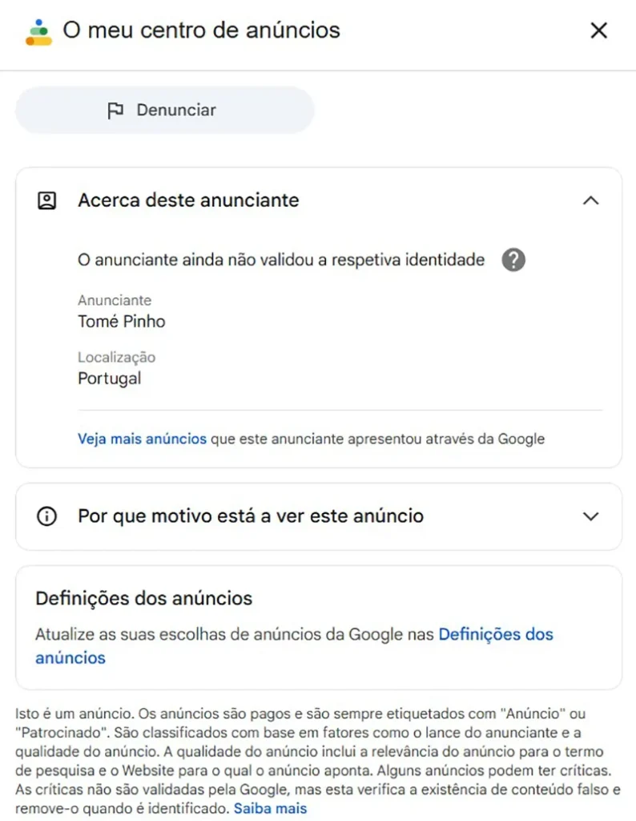Open the identity validation help question mark
Screen dimensions: 636x821
tap(513, 260)
